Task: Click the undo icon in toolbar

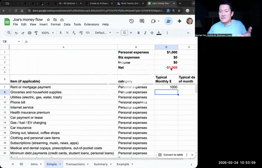Action: click(x=17, y=33)
